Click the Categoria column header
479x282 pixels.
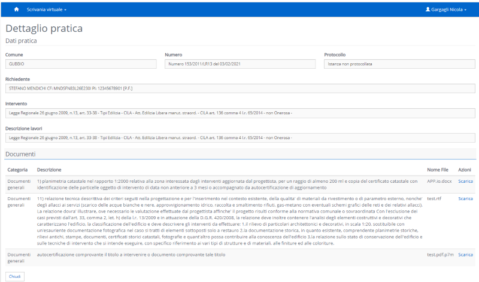click(x=17, y=170)
